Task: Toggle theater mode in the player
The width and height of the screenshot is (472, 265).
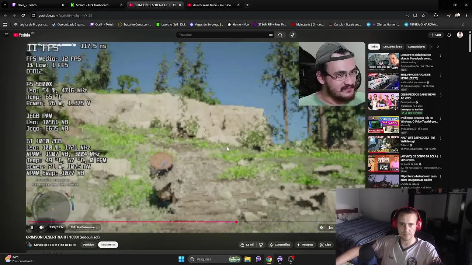Action: (331, 227)
